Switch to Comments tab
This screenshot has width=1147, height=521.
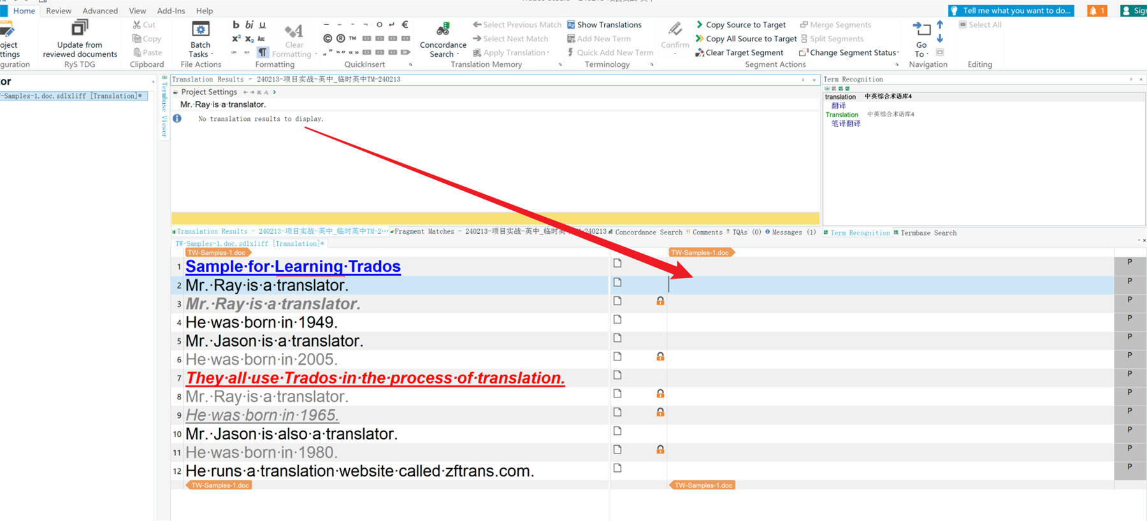click(x=704, y=232)
